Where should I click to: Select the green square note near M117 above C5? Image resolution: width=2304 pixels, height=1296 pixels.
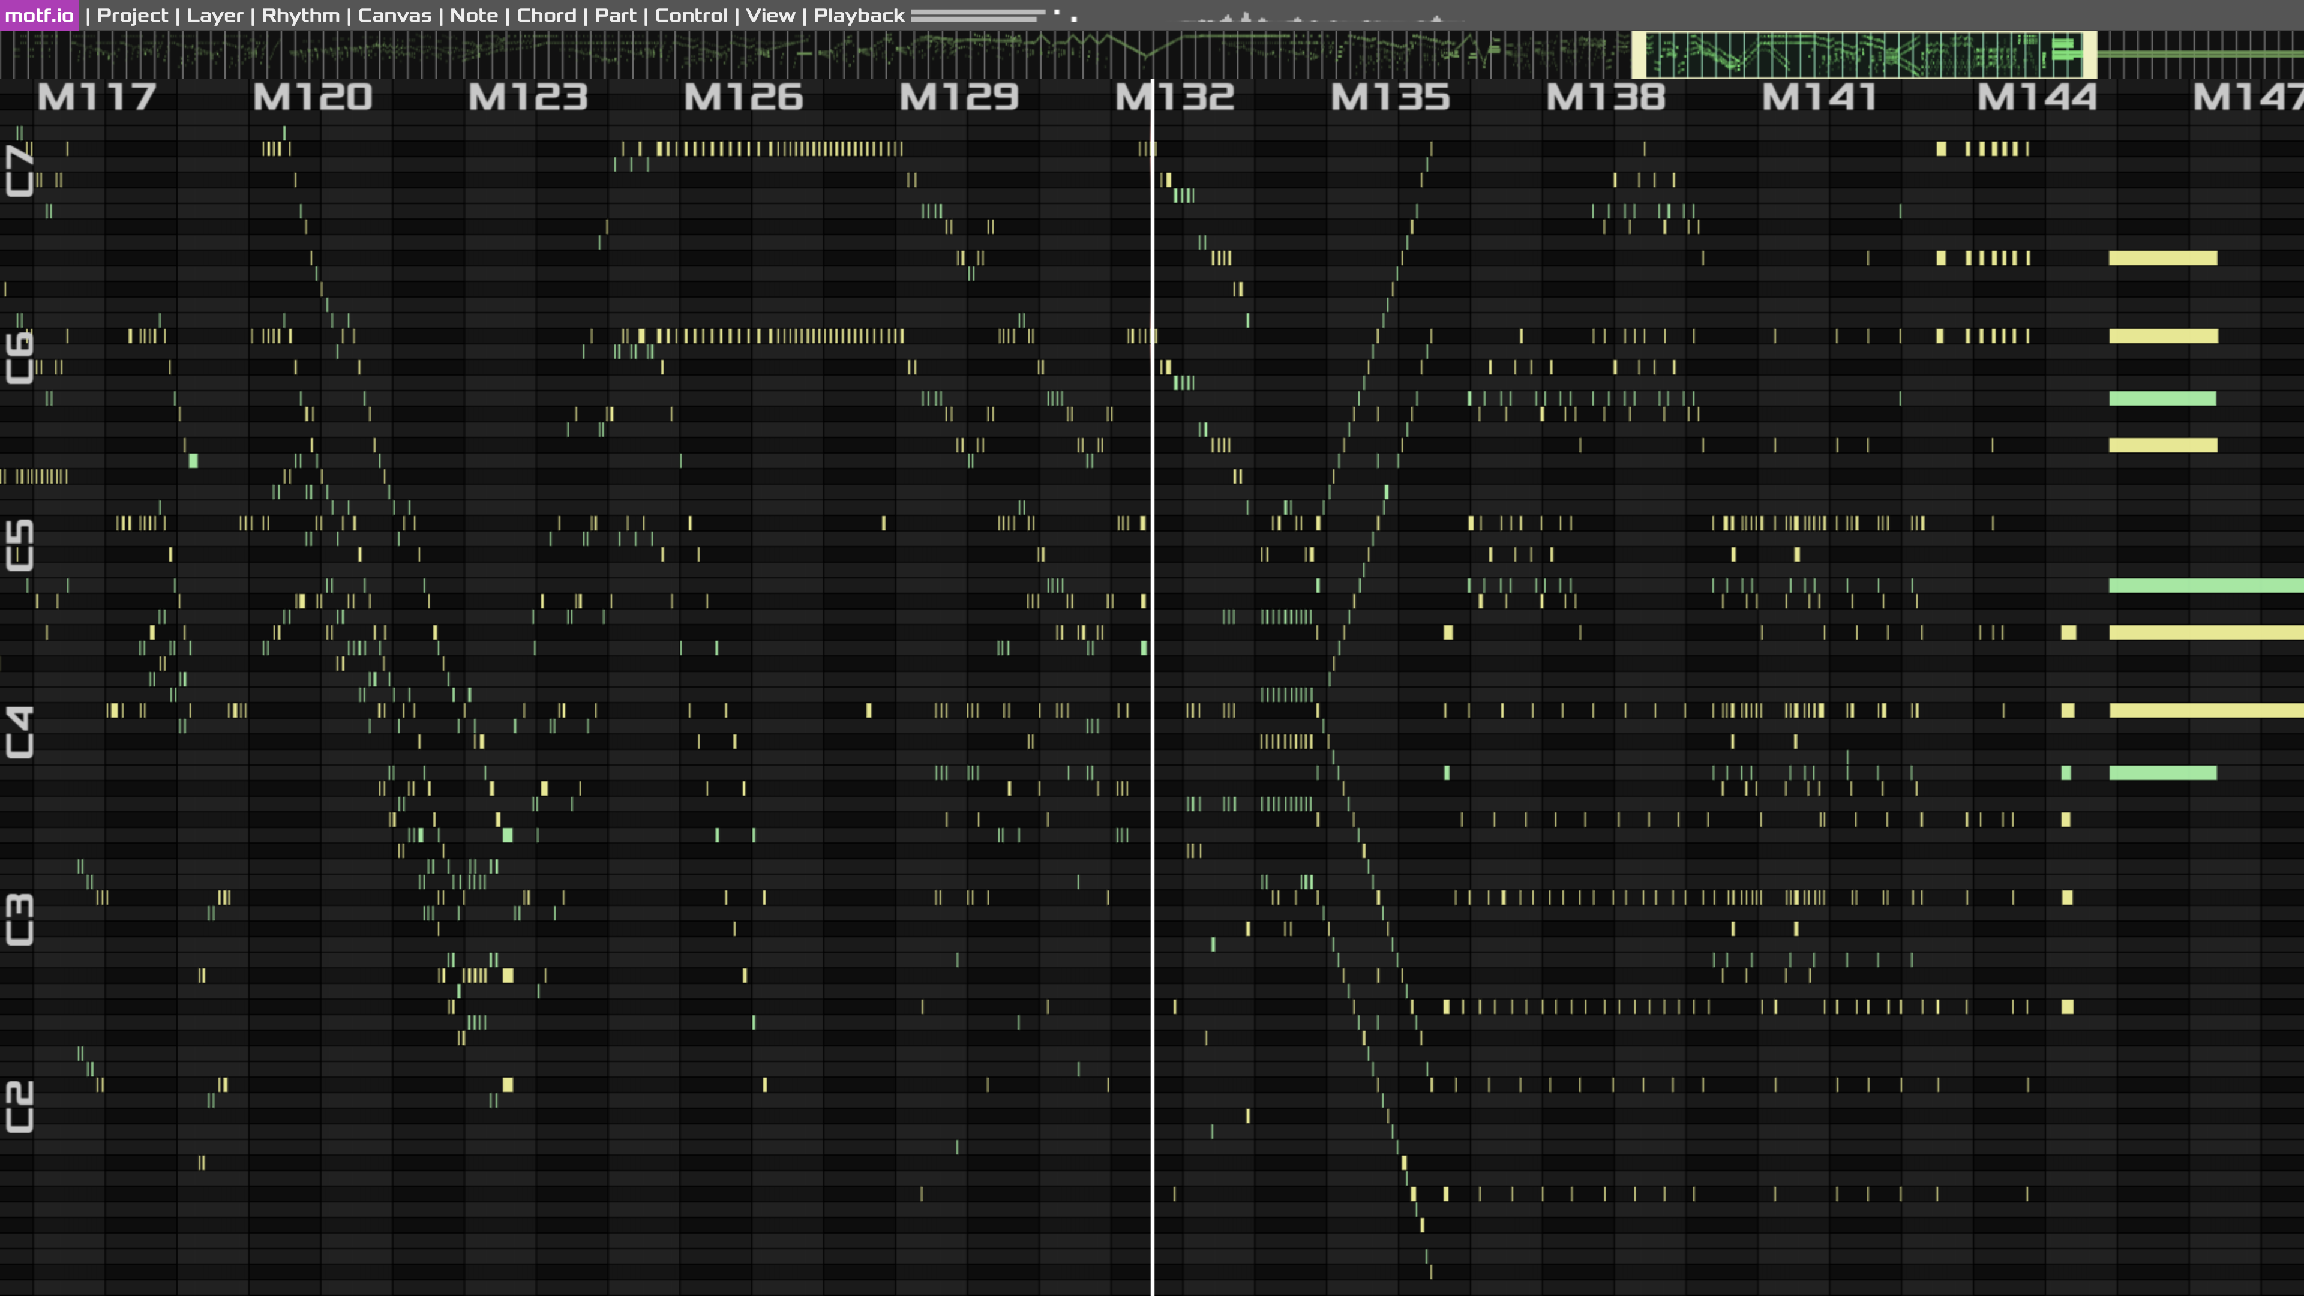[193, 461]
